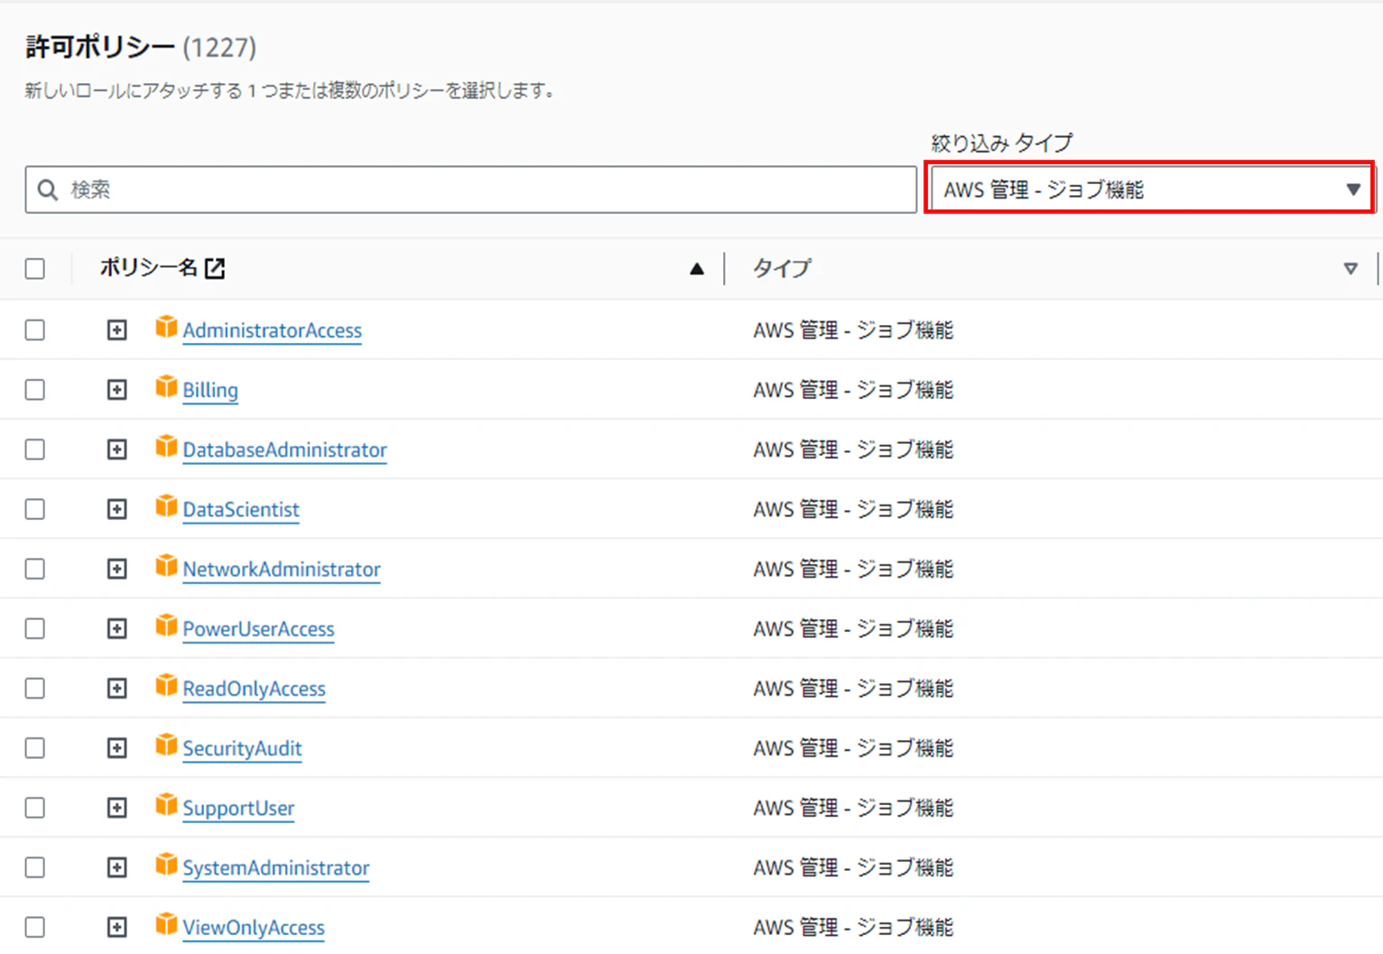Click the orange policy icon beside DatabaseAdministrator
Image resolution: width=1383 pixels, height=954 pixels.
coord(166,447)
